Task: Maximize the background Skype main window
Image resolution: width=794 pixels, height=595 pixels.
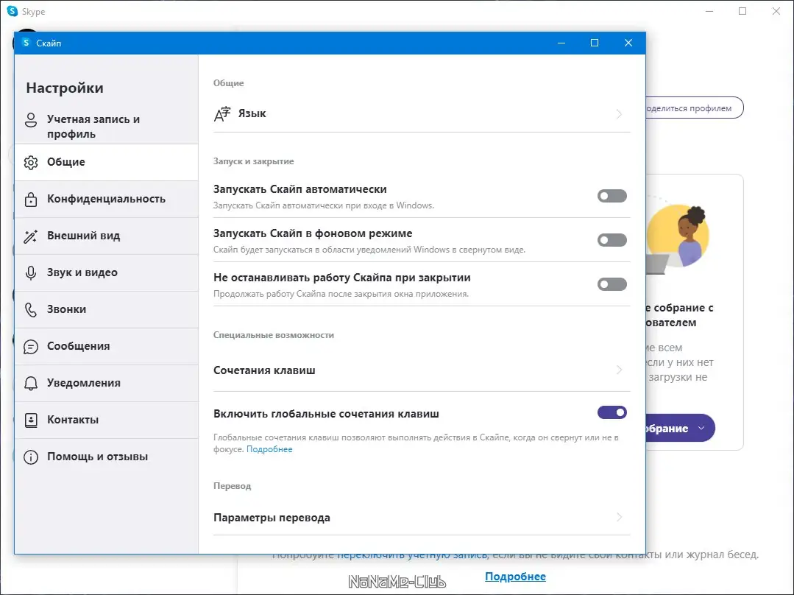Action: [742, 11]
